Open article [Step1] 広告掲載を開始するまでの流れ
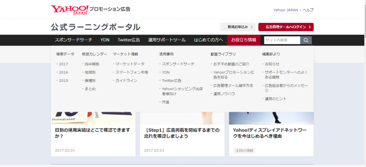This screenshot has width=366, height=167. point(182,133)
